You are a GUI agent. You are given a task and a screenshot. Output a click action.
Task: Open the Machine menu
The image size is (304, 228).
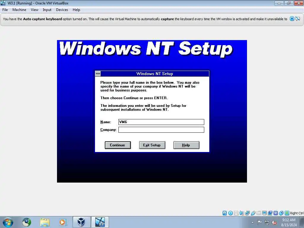pos(19,10)
